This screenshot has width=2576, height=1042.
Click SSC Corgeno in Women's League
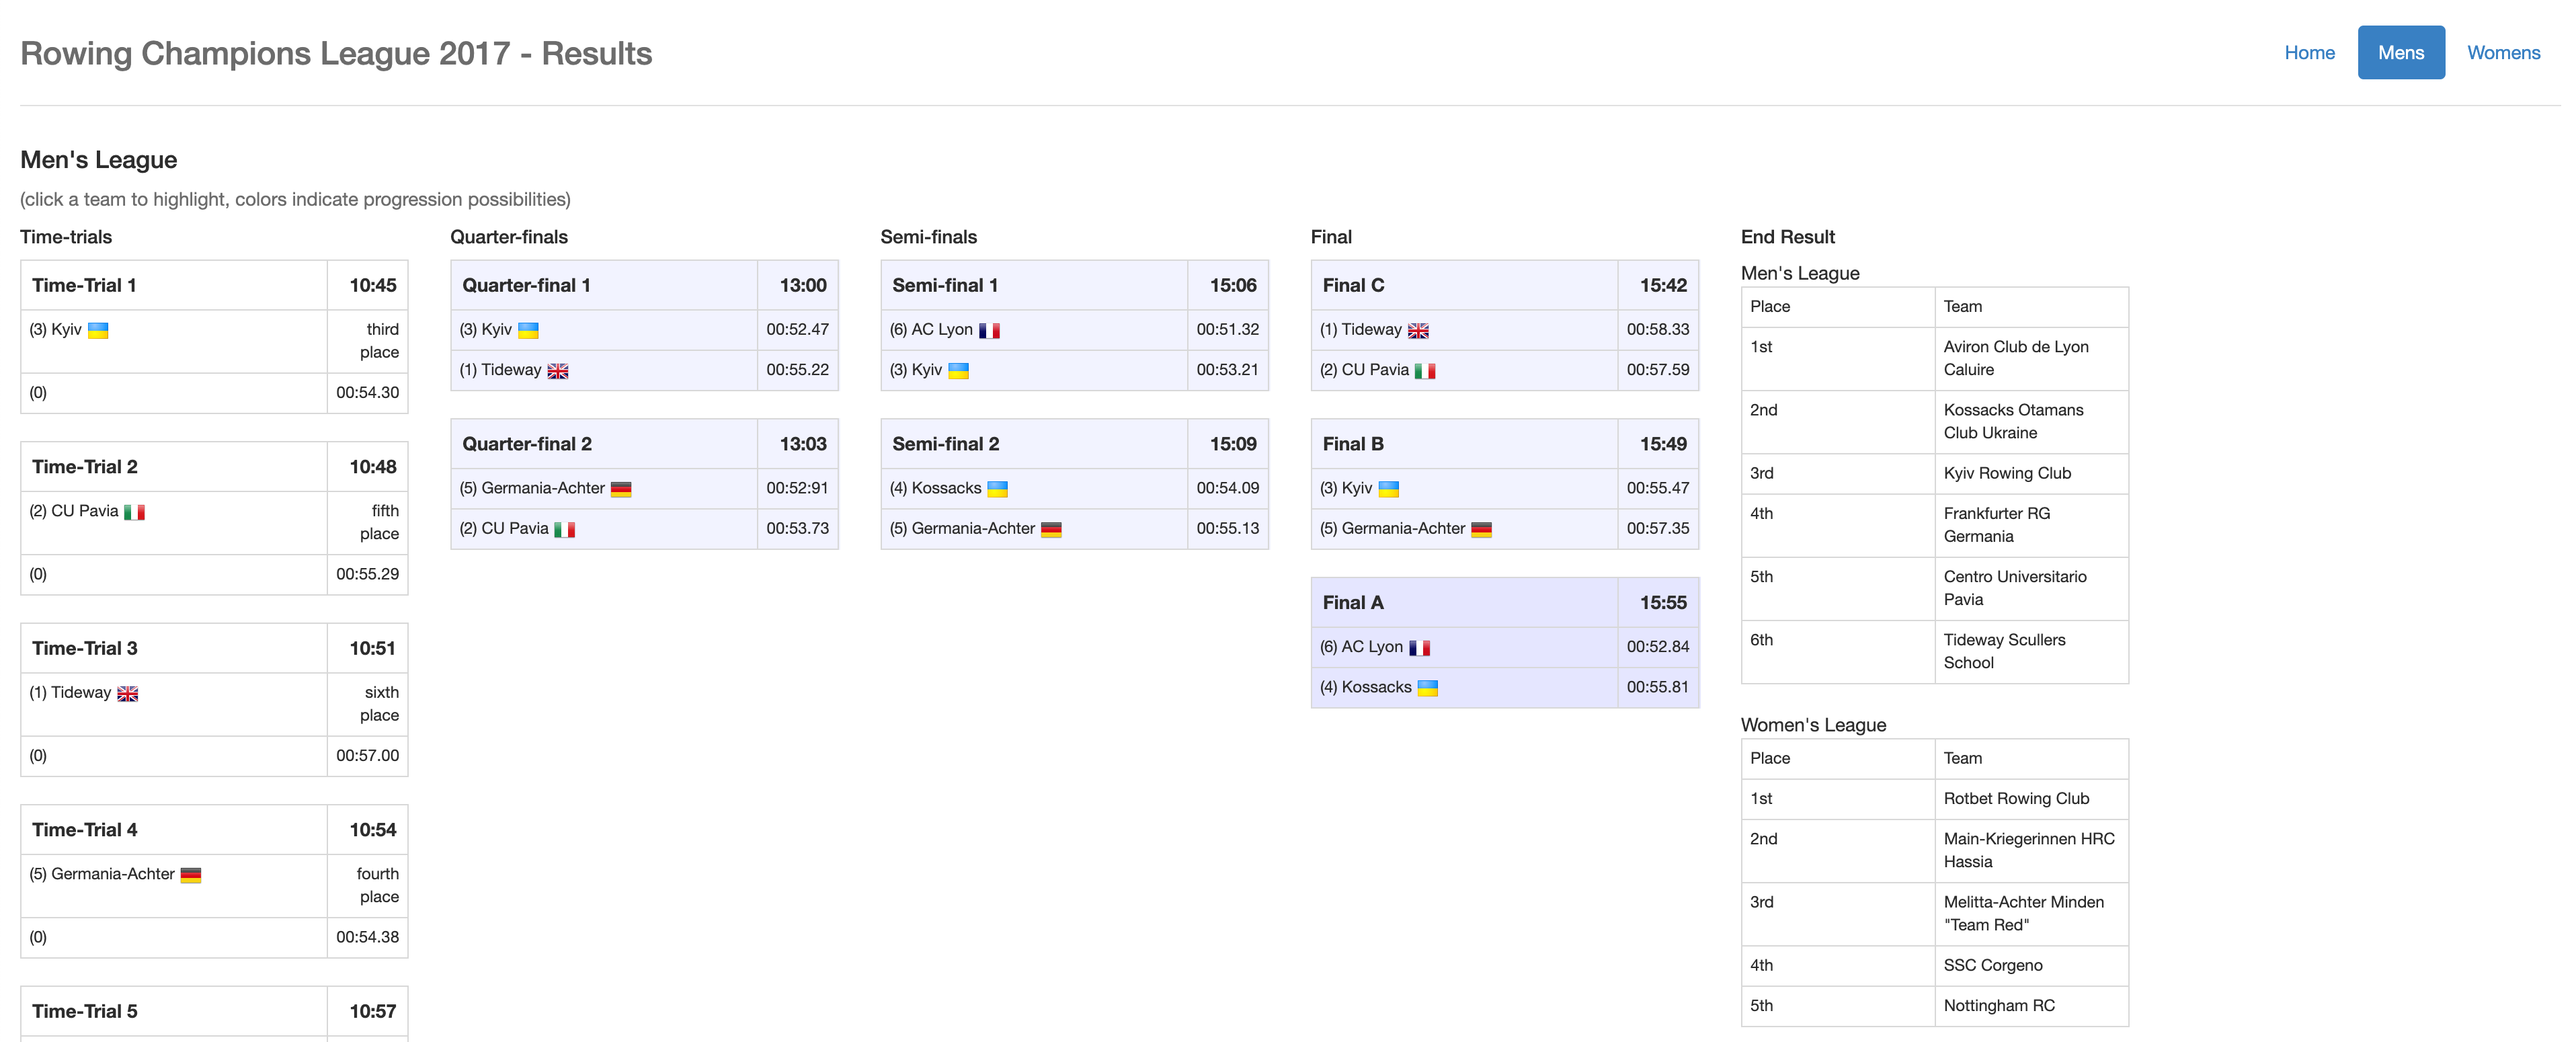pyautogui.click(x=1992, y=966)
